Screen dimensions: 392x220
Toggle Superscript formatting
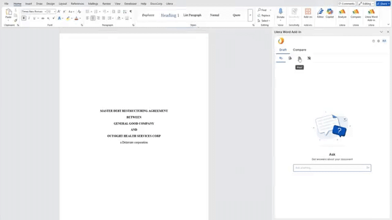pos(53,18)
